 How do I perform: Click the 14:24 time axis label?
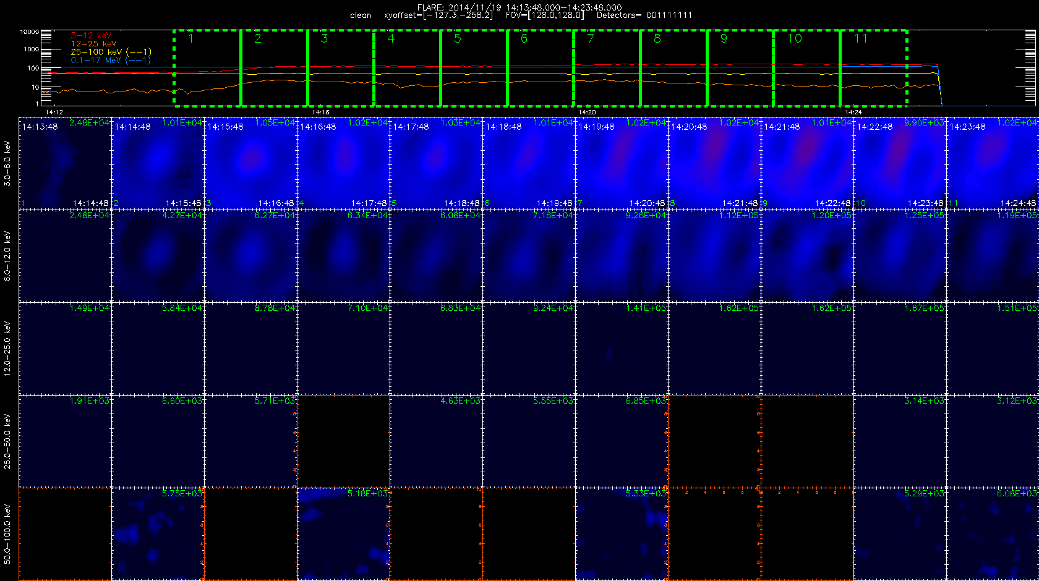coord(853,112)
